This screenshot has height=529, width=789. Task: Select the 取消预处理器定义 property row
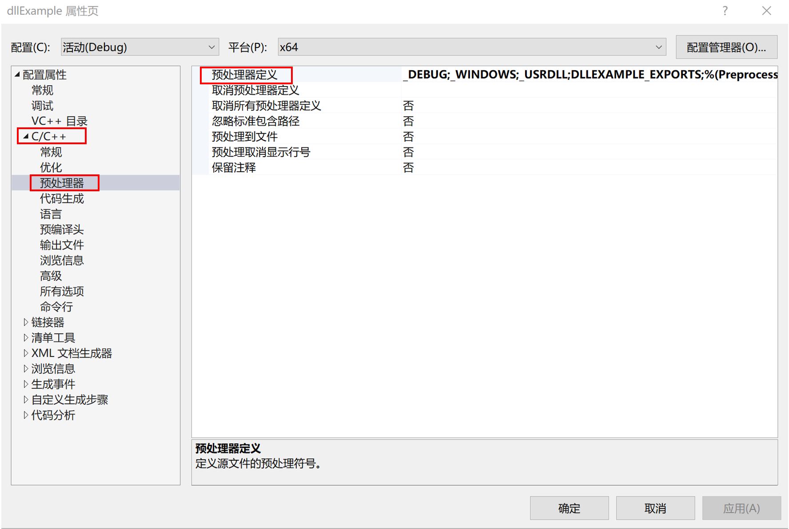tap(255, 90)
